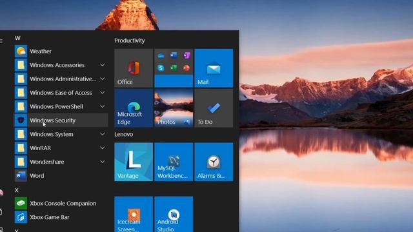This screenshot has height=232, width=413.
Task: Open the To Do tile
Action: [214, 108]
